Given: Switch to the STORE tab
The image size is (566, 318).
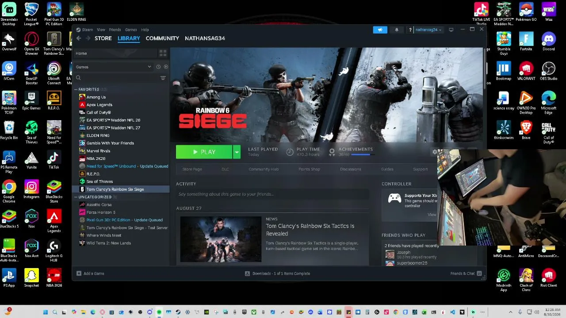Looking at the screenshot, I should 103,38.
